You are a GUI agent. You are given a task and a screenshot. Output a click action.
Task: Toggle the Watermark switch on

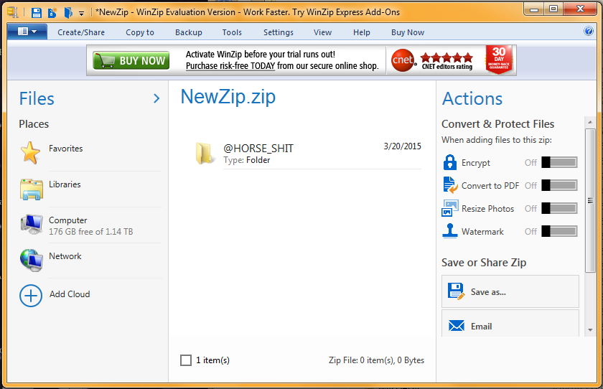559,231
